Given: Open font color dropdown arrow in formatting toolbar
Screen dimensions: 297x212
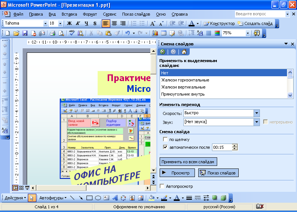Looking at the screenshot, I should tap(198, 23).
